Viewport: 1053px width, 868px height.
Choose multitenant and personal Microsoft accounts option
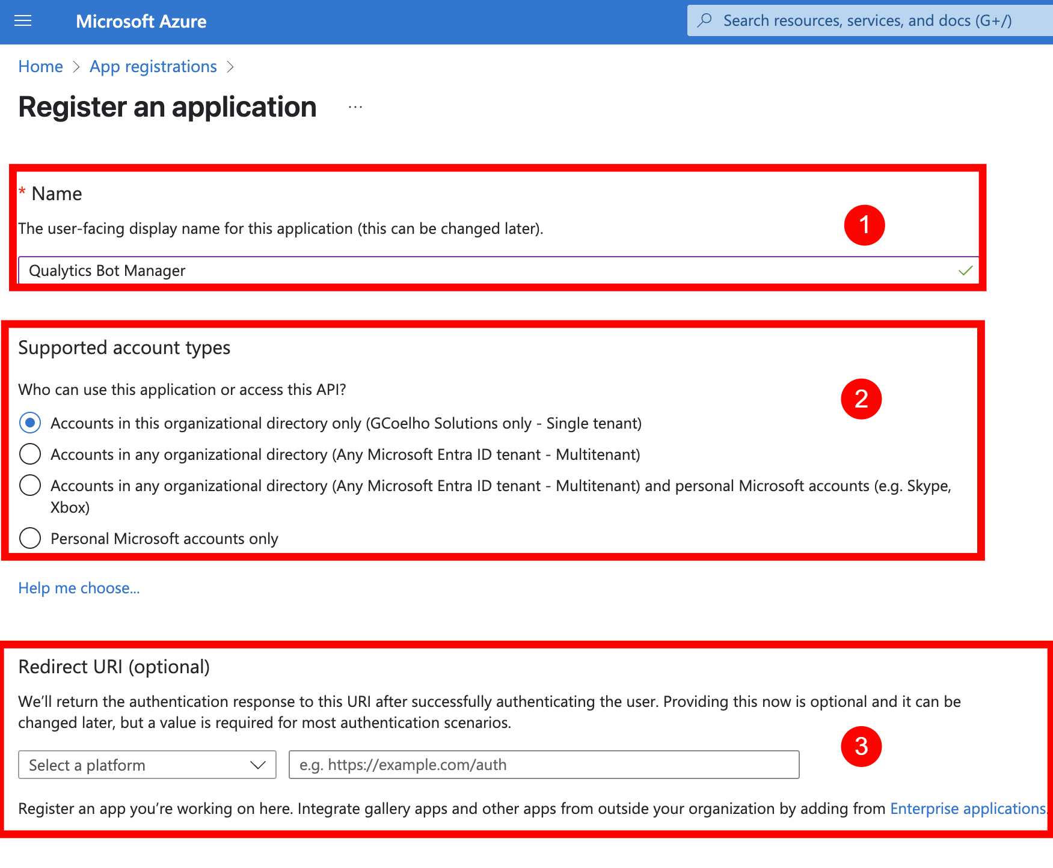(29, 485)
